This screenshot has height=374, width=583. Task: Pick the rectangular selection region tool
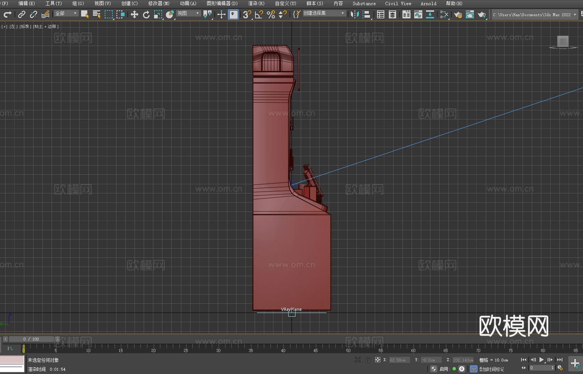pyautogui.click(x=109, y=14)
